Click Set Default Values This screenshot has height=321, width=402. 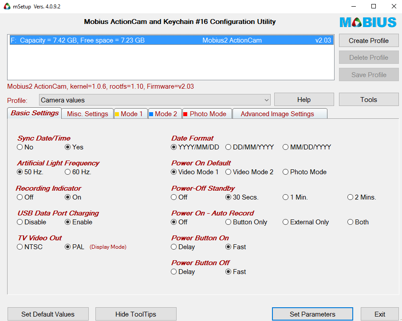tap(48, 314)
